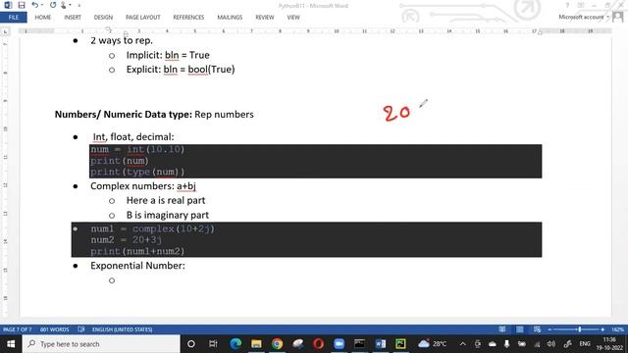Expand hidden system tray icons chevron
This screenshot has height=353, width=628.
click(x=462, y=344)
